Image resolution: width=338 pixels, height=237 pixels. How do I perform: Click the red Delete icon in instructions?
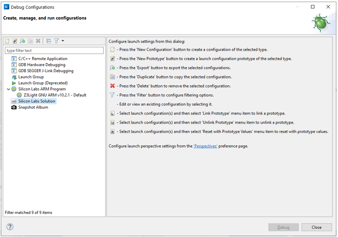[x=112, y=86]
